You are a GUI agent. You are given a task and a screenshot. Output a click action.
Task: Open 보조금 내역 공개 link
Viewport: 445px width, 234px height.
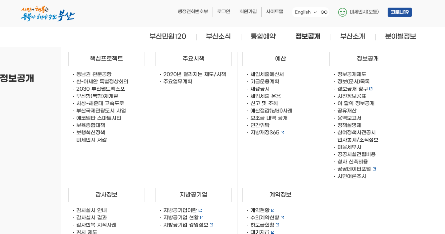point(269,118)
